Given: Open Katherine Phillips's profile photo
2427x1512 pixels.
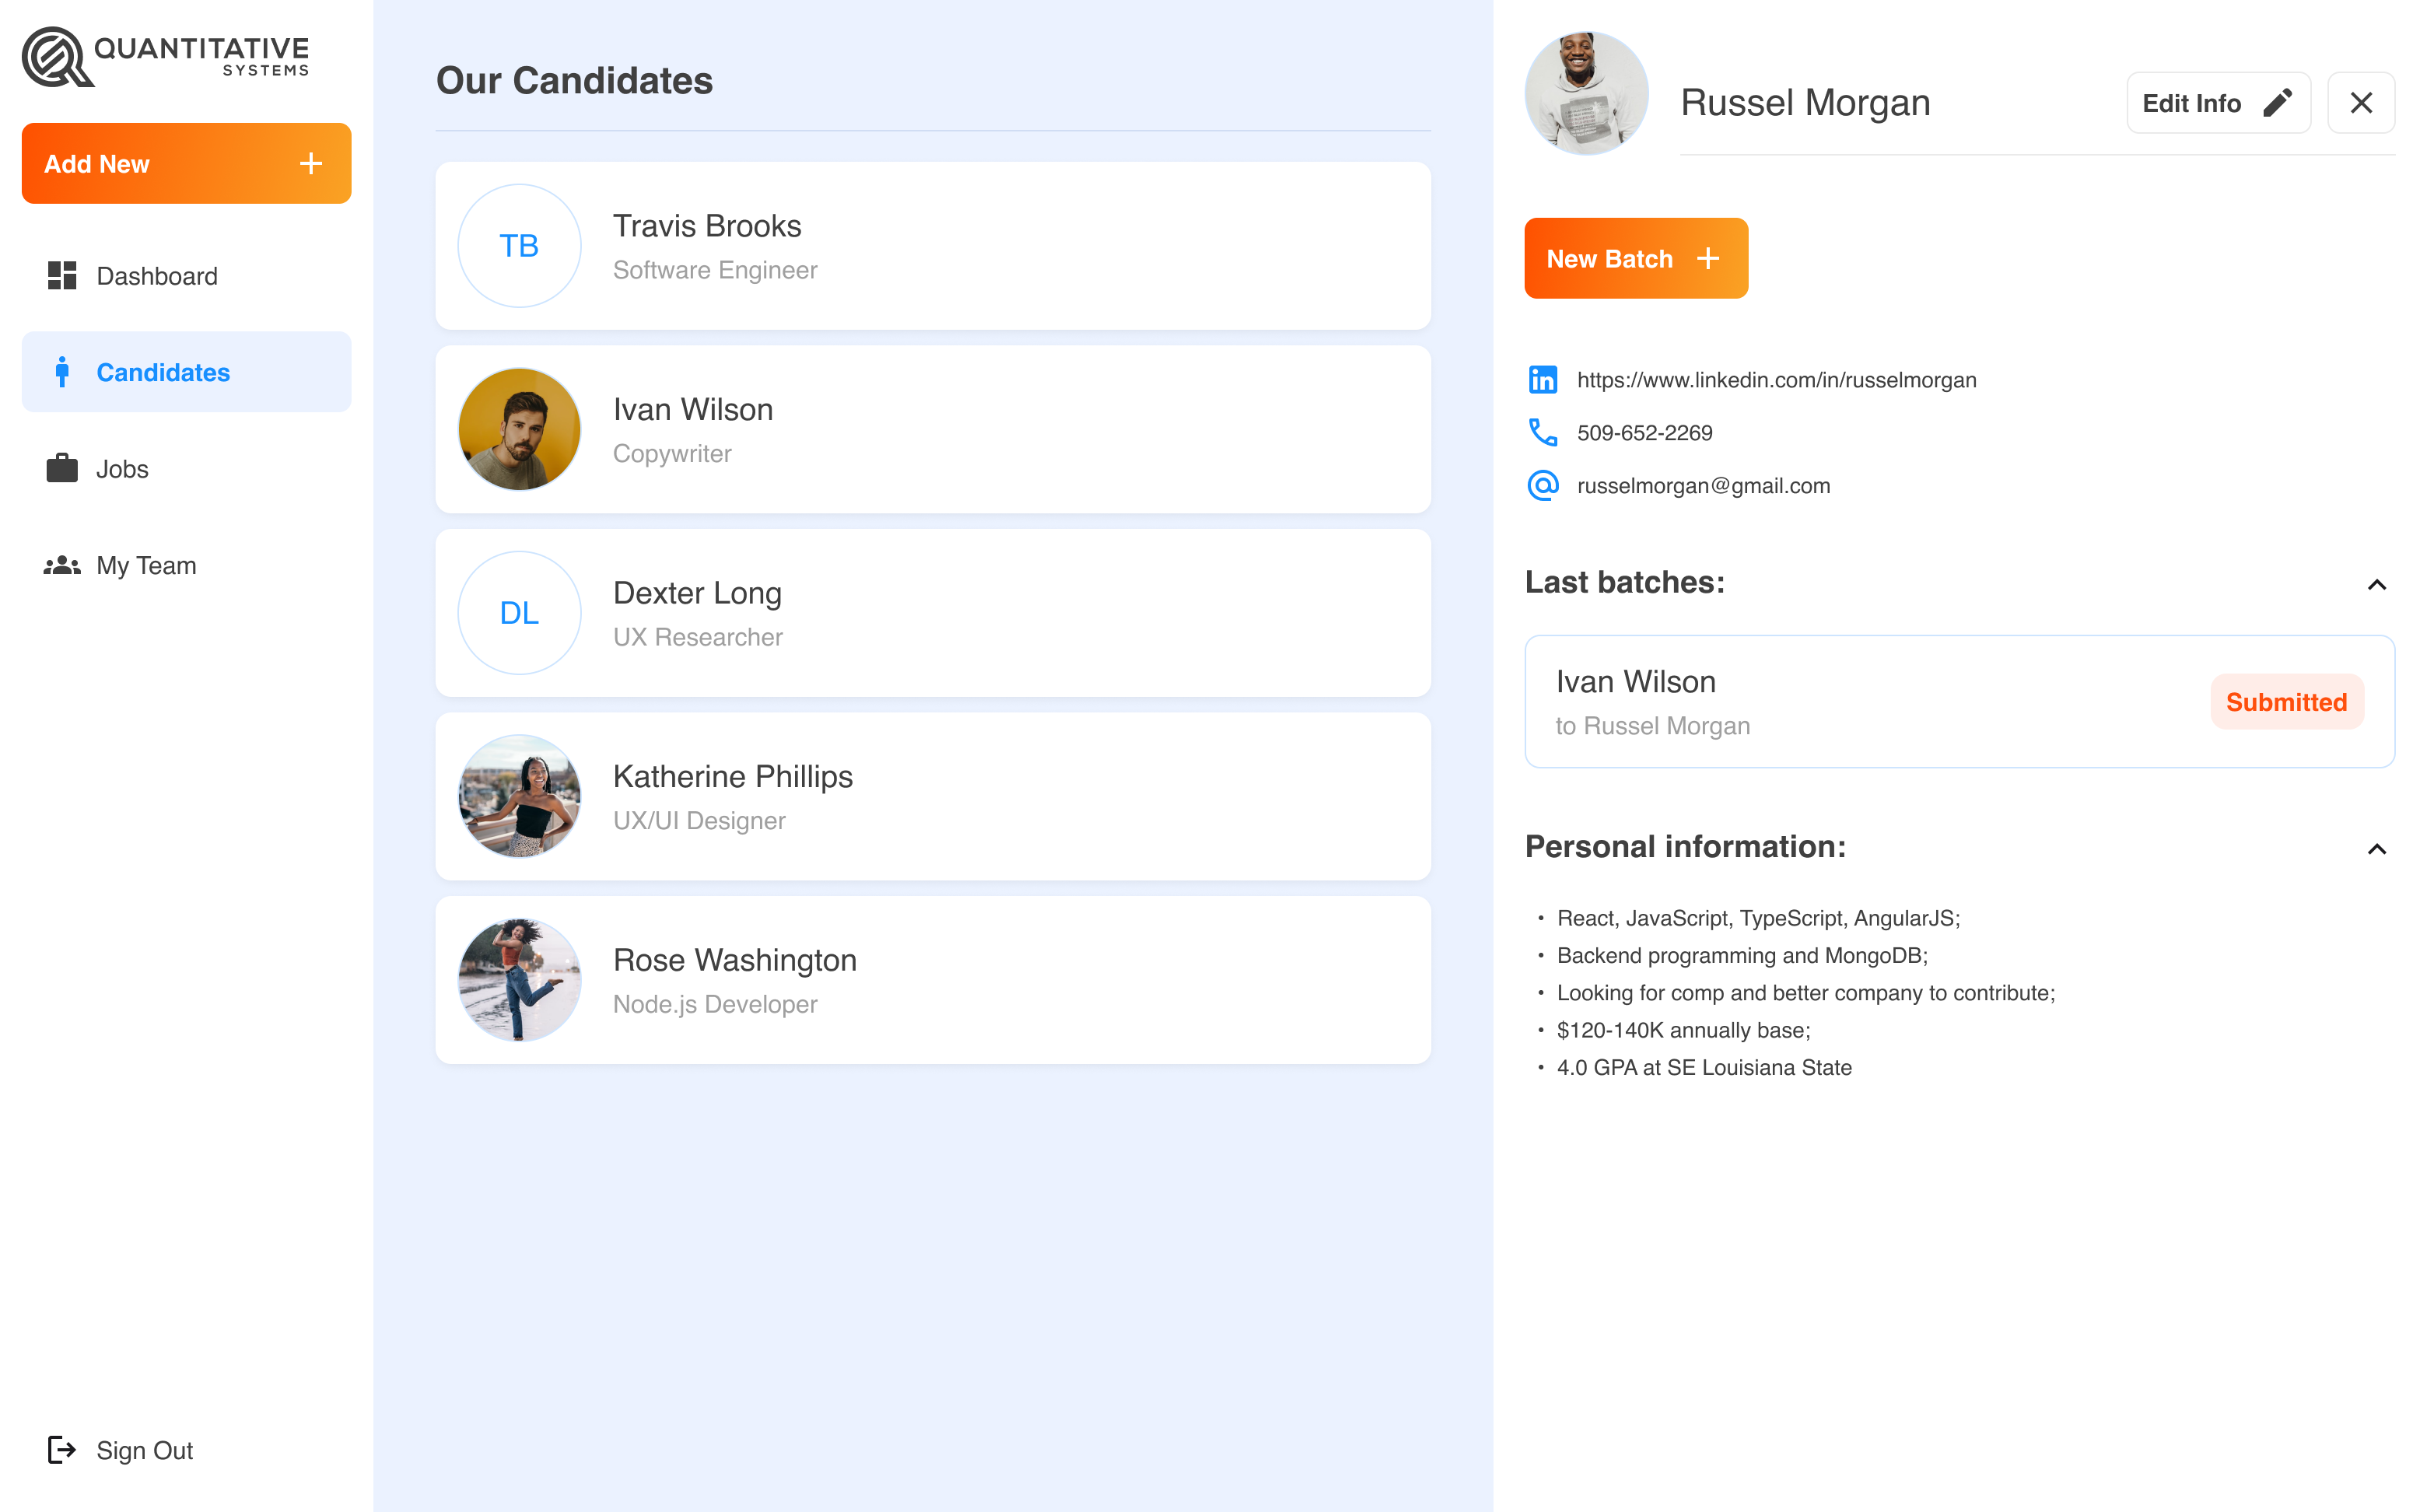Looking at the screenshot, I should [x=519, y=796].
